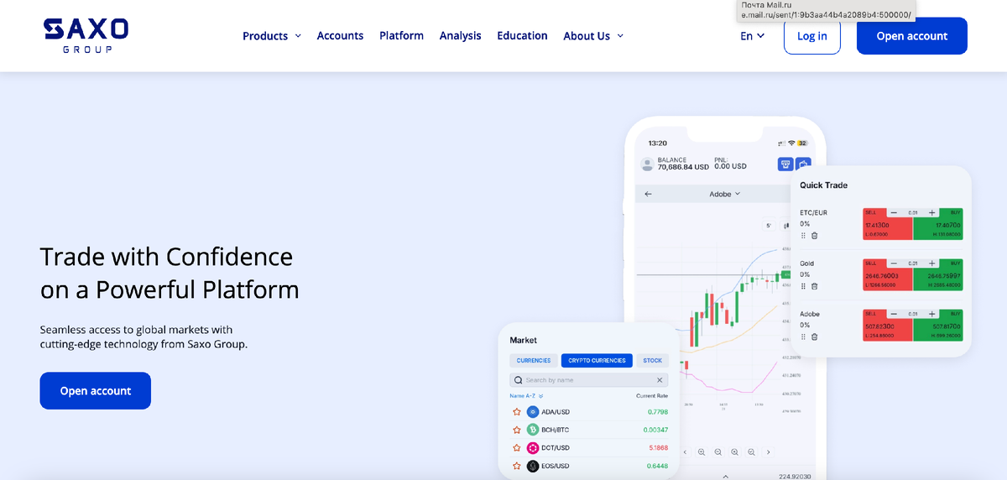Image resolution: width=1007 pixels, height=480 pixels.
Task: Open the Adobe instrument dropdown
Action: click(725, 194)
